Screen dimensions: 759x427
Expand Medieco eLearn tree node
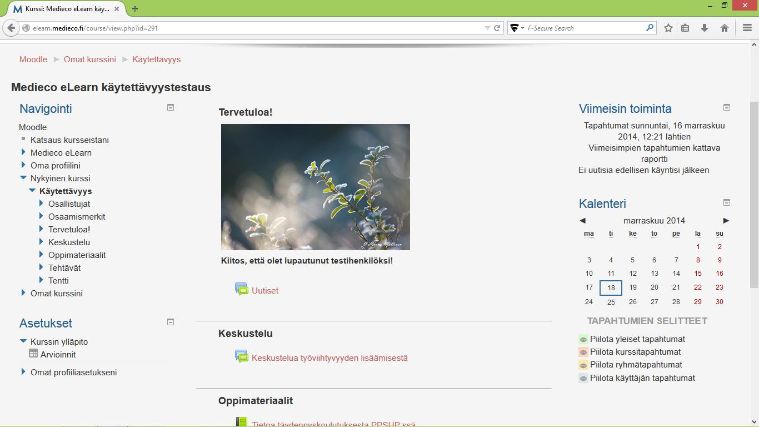(x=23, y=152)
